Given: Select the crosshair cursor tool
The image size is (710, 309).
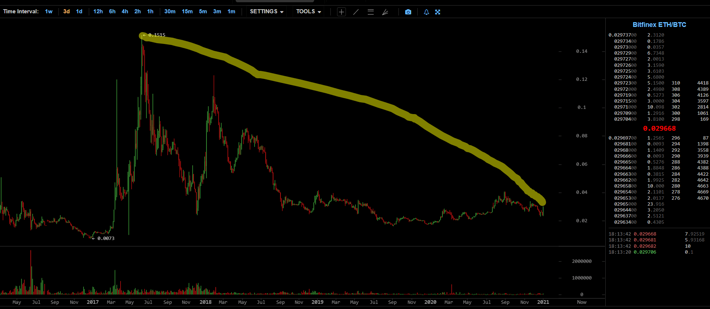Looking at the screenshot, I should [x=341, y=12].
